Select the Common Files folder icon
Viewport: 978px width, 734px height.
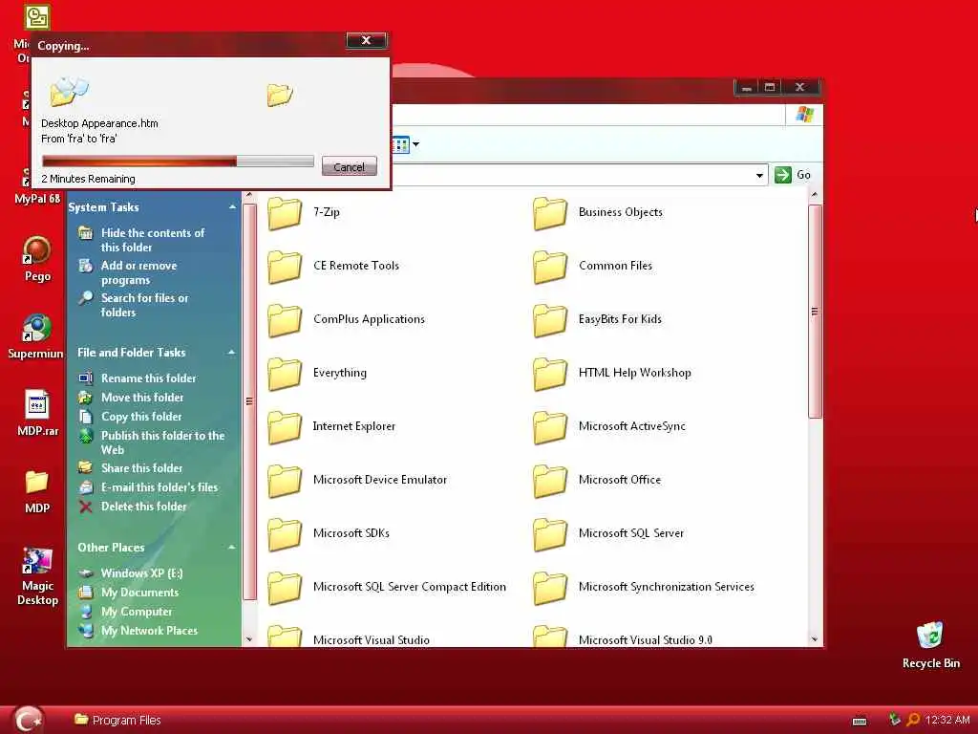coord(550,267)
